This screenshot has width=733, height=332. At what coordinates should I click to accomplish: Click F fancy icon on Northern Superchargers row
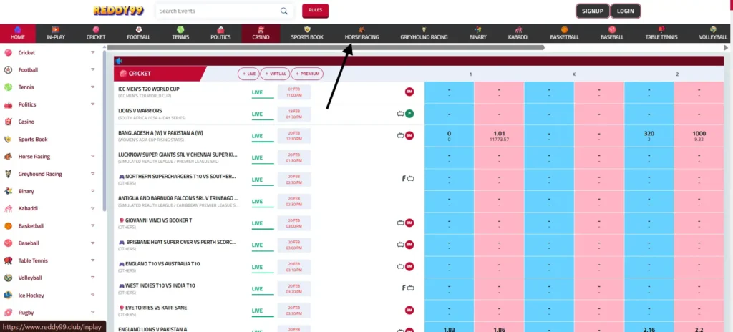[404, 178]
